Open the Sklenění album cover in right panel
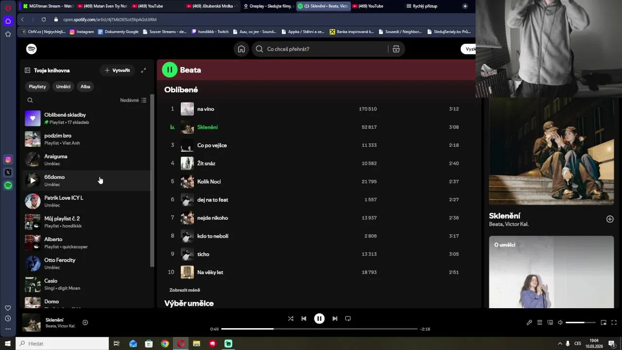This screenshot has width=622, height=350. coord(551,151)
